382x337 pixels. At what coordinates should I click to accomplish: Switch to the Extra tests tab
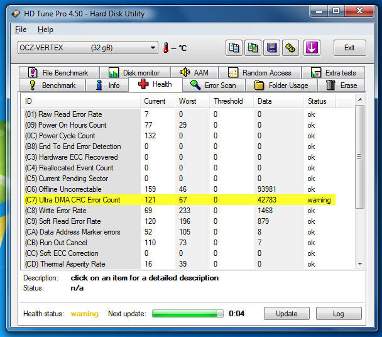[x=333, y=73]
